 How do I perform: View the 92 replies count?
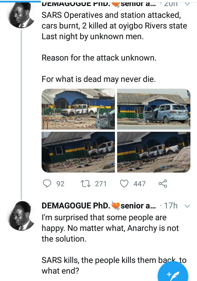point(60,183)
